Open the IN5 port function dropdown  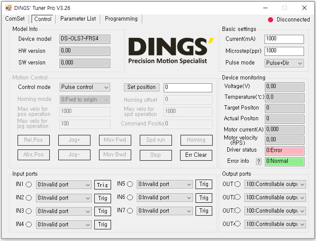tap(165, 184)
